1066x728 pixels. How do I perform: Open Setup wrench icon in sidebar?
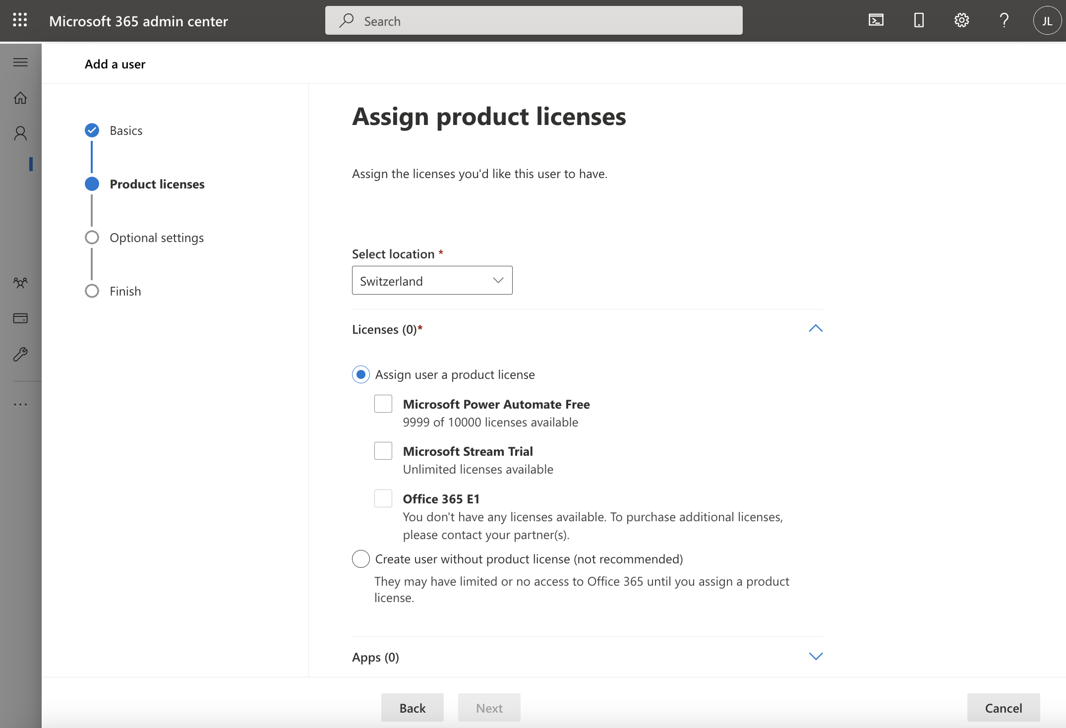click(x=20, y=354)
